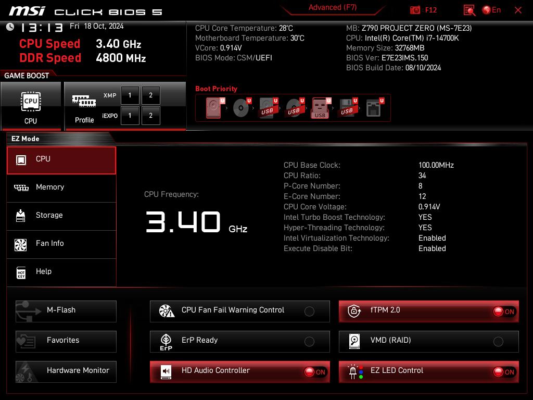Click the ErP leaf icon
Image resolution: width=533 pixels, height=400 pixels.
[x=166, y=342]
